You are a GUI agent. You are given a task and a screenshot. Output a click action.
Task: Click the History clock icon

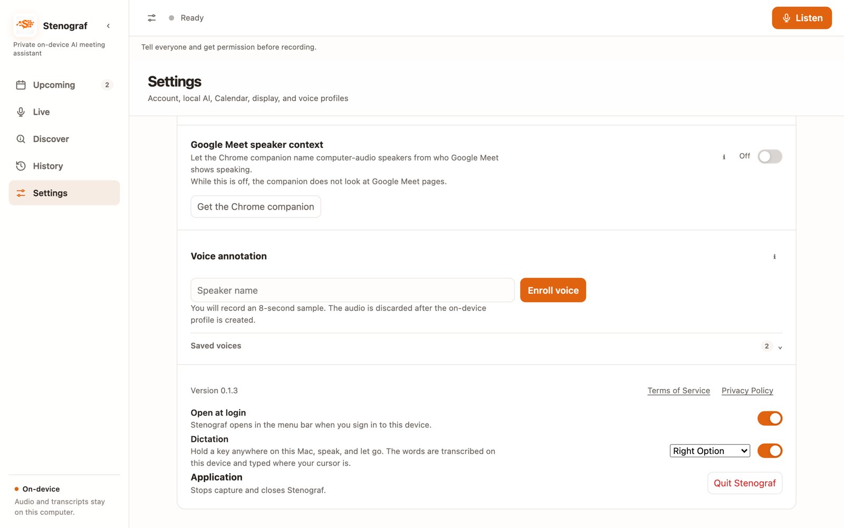click(x=21, y=166)
